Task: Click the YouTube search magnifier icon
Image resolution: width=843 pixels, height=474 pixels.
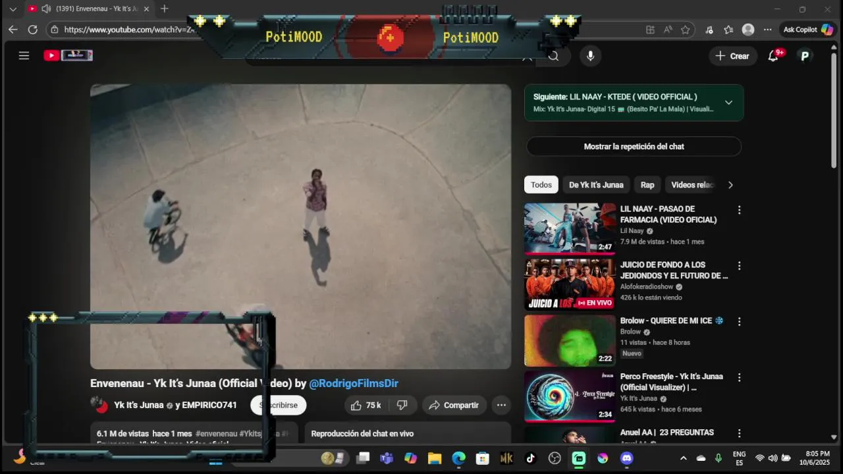Action: pos(553,56)
